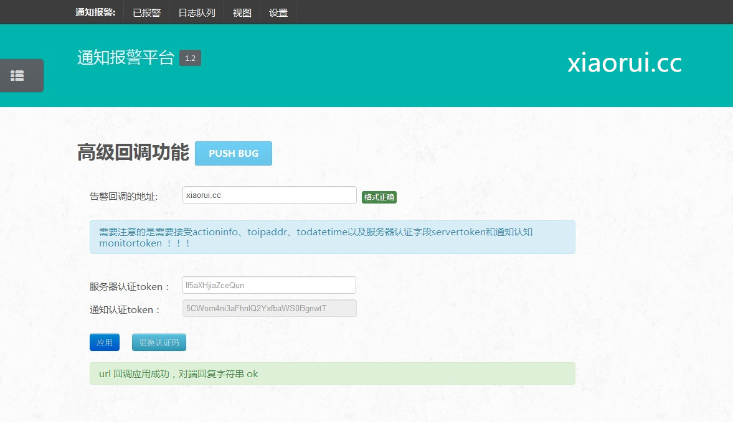The height and width of the screenshot is (422, 733).
Task: Click the 通知报警 brand label
Action: 95,12
